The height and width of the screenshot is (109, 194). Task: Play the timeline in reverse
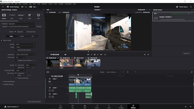point(92,55)
